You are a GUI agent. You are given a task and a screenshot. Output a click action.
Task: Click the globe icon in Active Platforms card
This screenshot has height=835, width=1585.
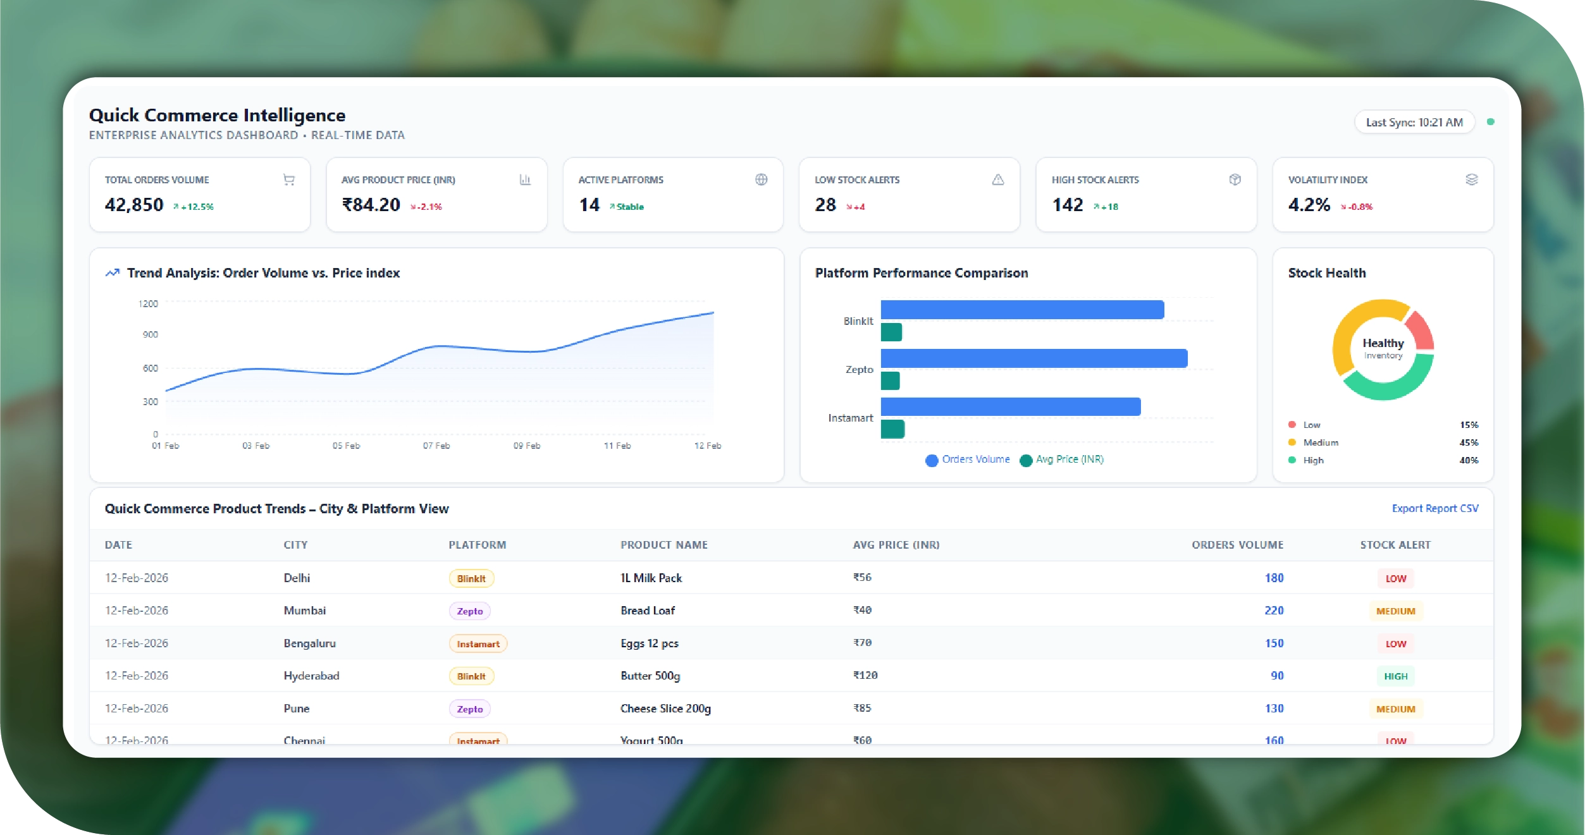(762, 180)
